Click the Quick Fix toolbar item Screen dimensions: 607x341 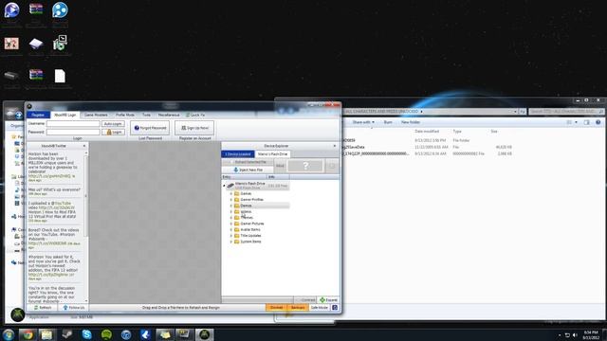[195, 115]
